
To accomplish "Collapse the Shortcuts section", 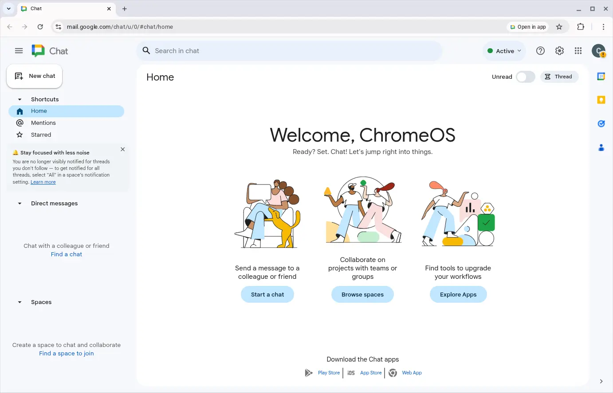I will point(20,100).
